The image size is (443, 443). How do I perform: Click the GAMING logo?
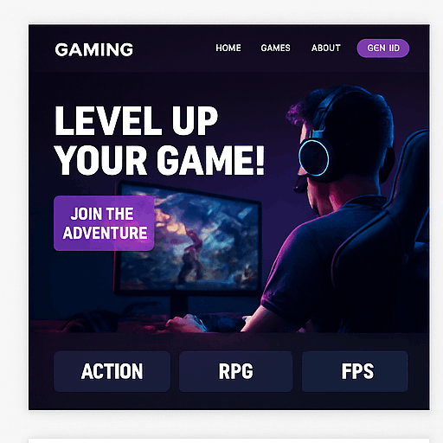coord(94,49)
